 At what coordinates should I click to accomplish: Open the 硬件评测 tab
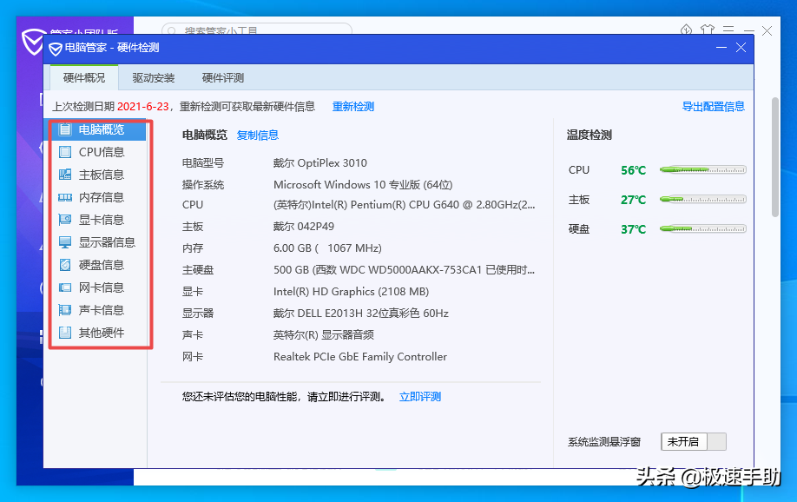tap(224, 77)
